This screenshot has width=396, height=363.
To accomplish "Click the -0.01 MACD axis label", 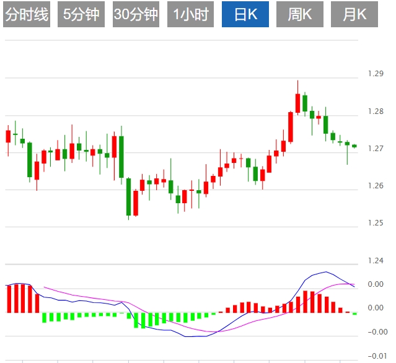I will (376, 356).
